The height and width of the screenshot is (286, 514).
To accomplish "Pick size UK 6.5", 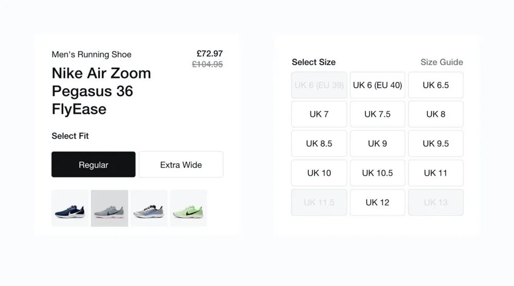I will [435, 85].
